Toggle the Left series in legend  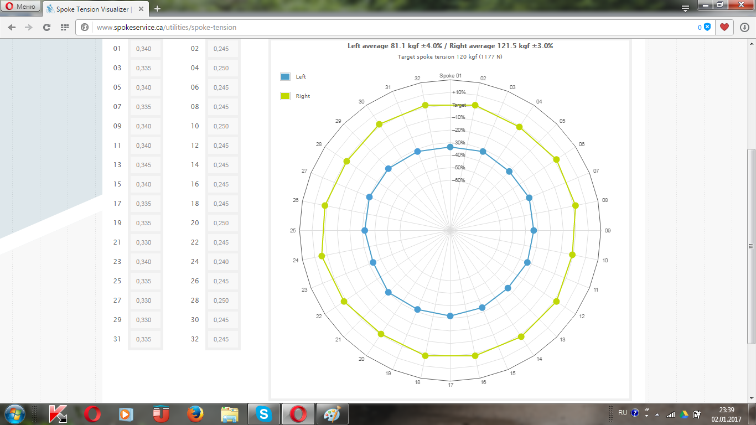(286, 77)
